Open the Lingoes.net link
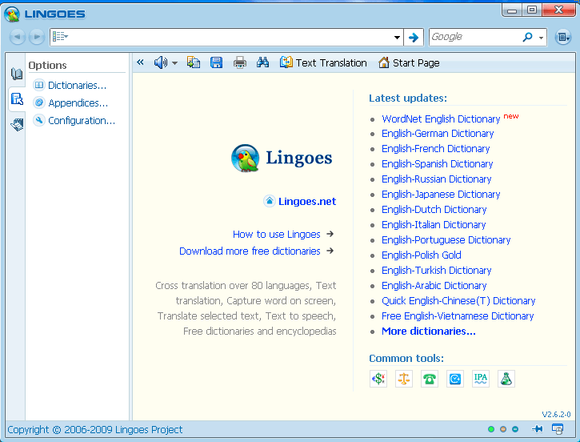The height and width of the screenshot is (442, 580). coord(307,201)
